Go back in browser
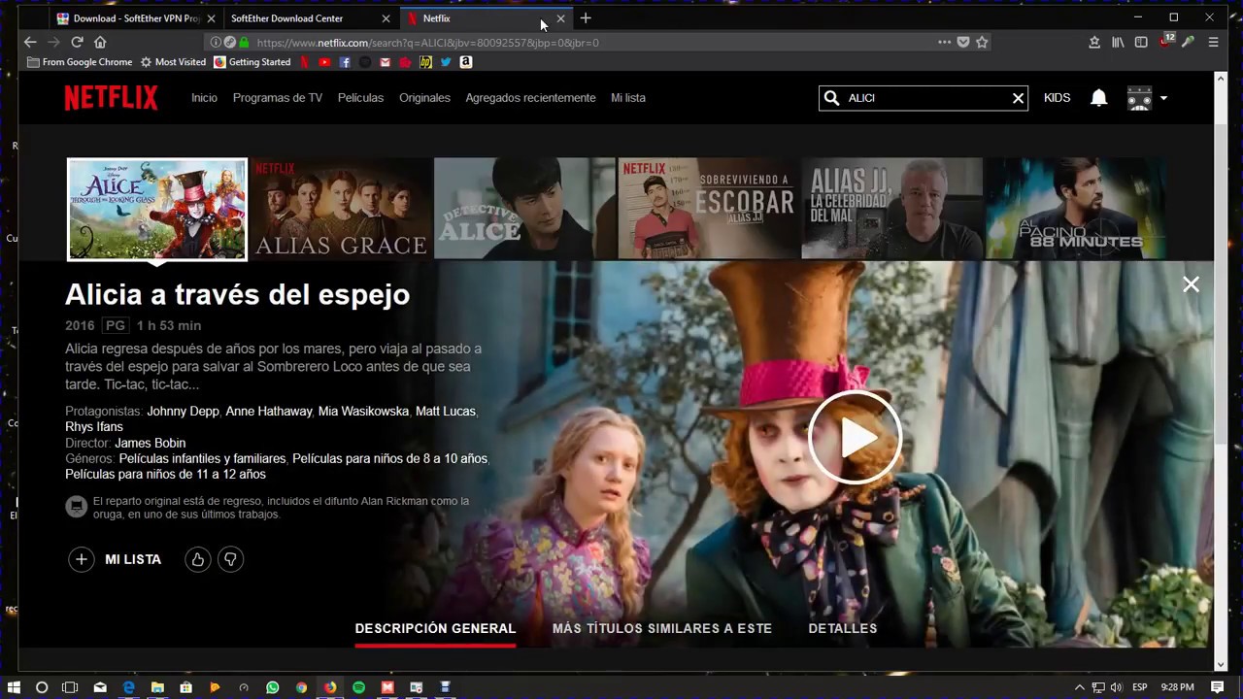 [x=30, y=43]
